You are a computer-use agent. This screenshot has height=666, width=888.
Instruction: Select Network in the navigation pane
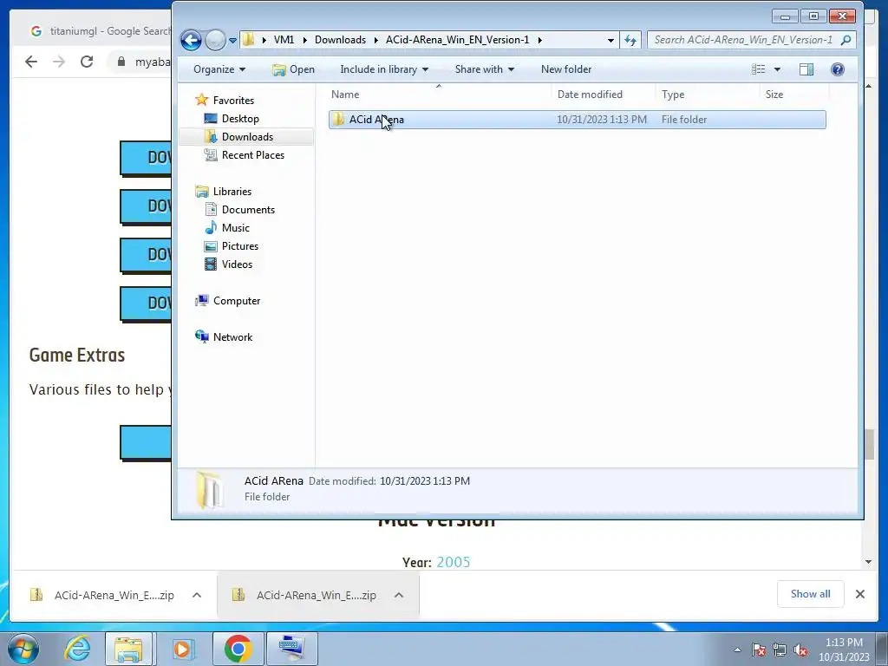(232, 337)
